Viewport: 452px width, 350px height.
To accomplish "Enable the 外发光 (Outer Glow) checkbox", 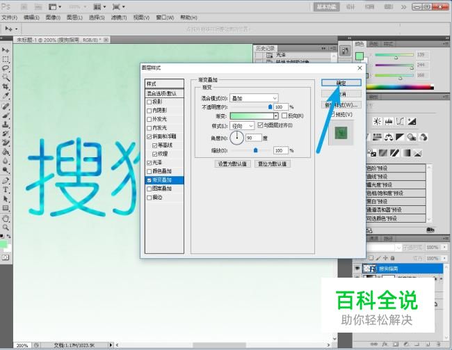I will click(x=150, y=119).
